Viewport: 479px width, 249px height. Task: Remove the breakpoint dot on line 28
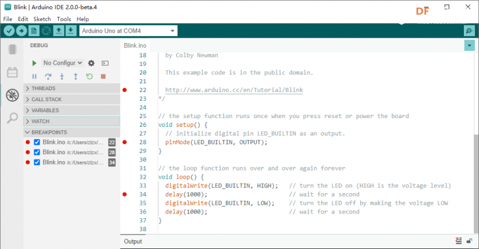(x=125, y=142)
